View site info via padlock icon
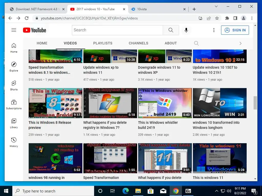 click(37, 18)
